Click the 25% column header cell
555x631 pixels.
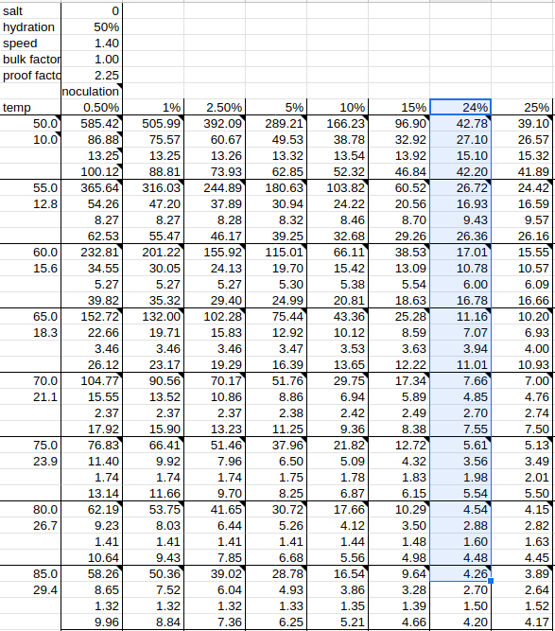point(522,108)
